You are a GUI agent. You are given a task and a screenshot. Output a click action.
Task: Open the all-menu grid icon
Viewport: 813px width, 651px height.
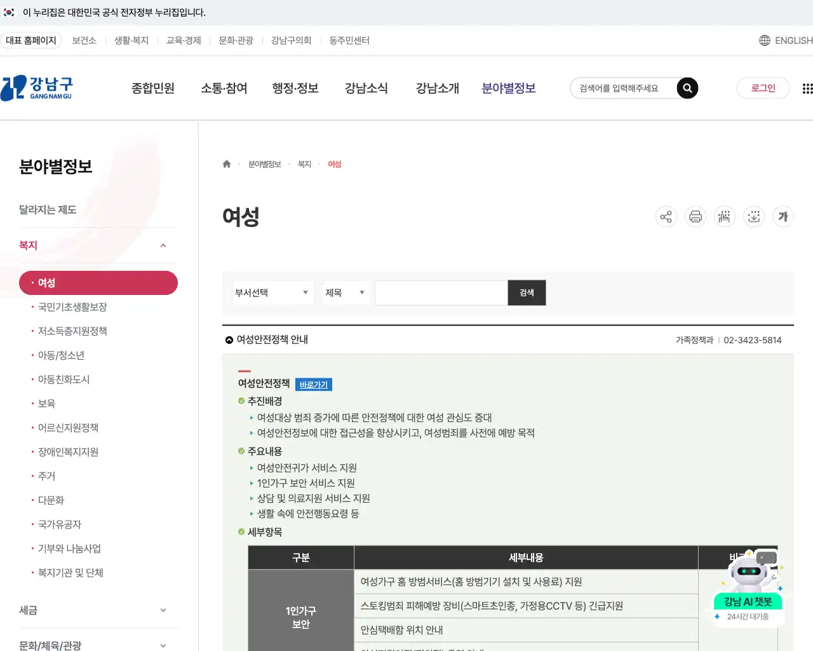[x=807, y=88]
